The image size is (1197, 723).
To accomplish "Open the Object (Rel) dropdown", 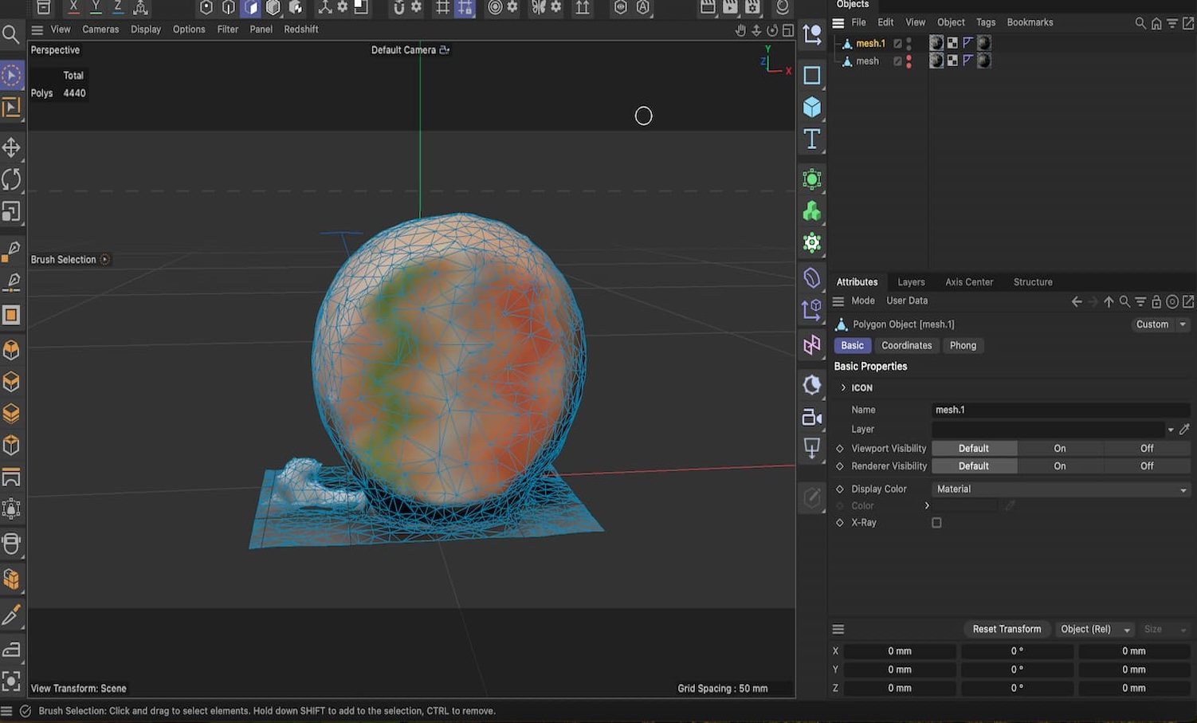I will pos(1094,629).
